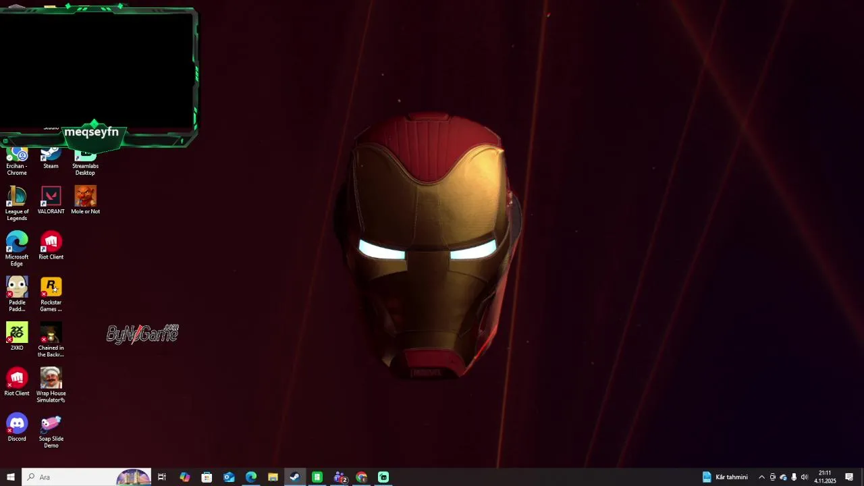Open Task View from the taskbar
864x486 pixels.
pyautogui.click(x=162, y=477)
